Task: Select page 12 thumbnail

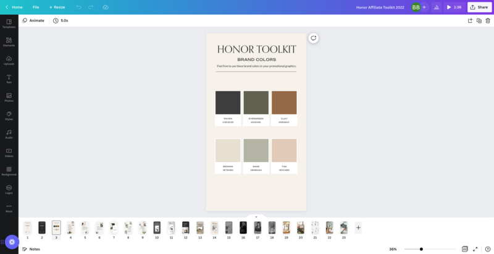Action: [x=186, y=227]
